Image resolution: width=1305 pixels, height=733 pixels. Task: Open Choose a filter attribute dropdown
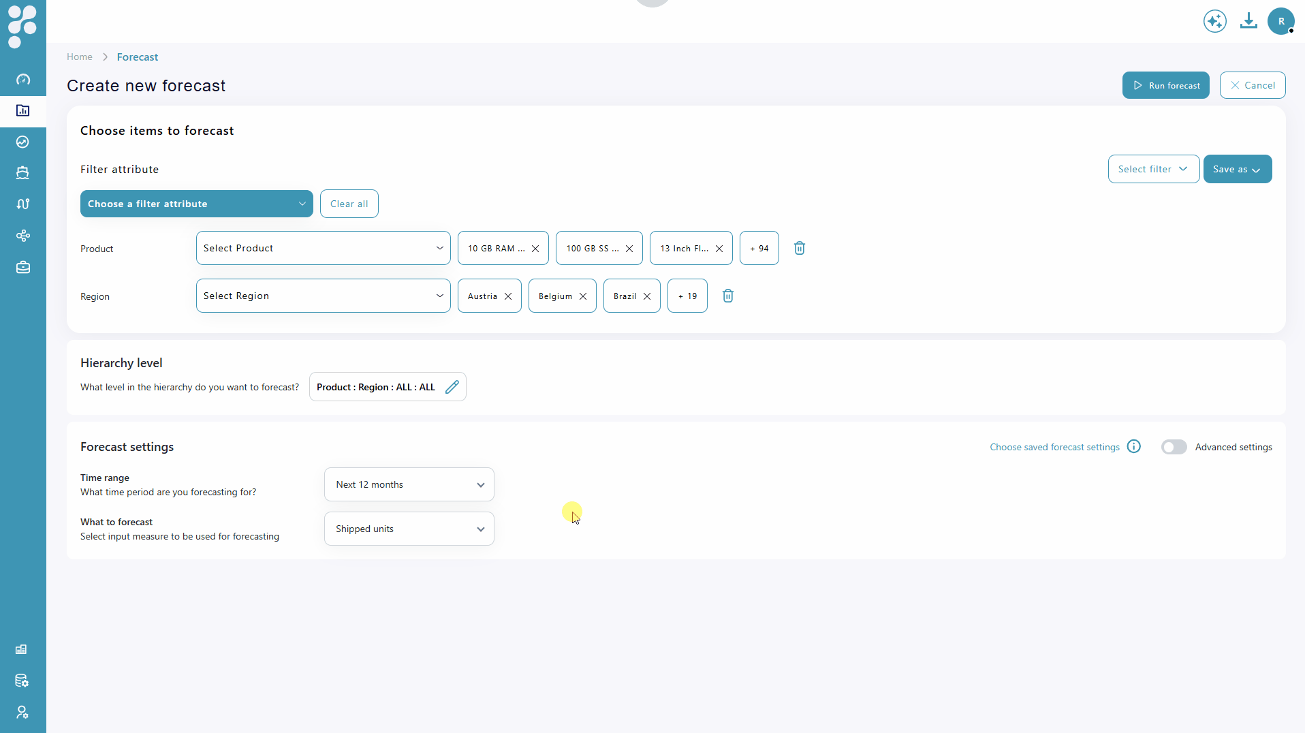pyautogui.click(x=197, y=204)
